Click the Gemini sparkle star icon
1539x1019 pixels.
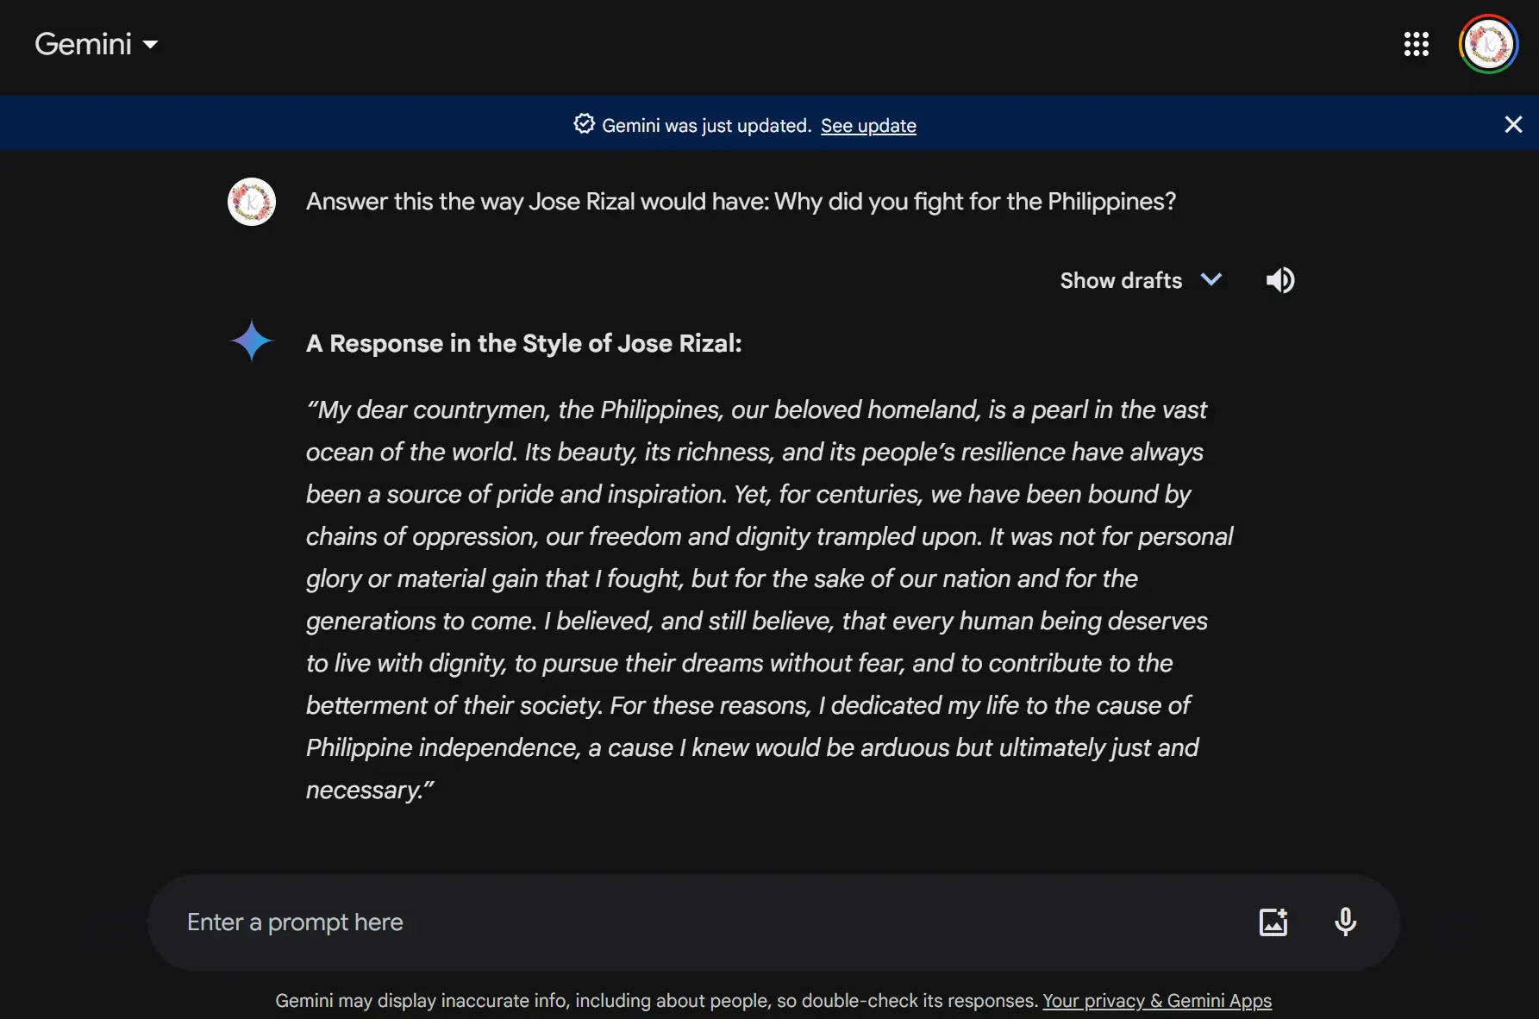252,341
